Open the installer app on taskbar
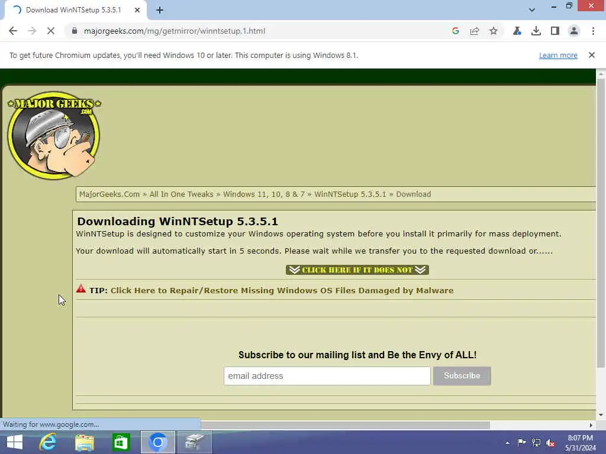606x454 pixels. pyautogui.click(x=194, y=442)
